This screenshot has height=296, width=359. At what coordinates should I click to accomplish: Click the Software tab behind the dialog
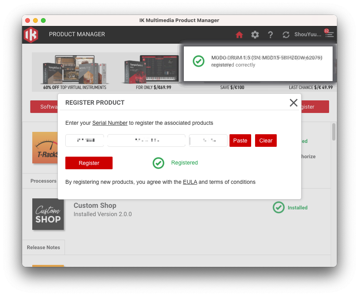pos(44,107)
